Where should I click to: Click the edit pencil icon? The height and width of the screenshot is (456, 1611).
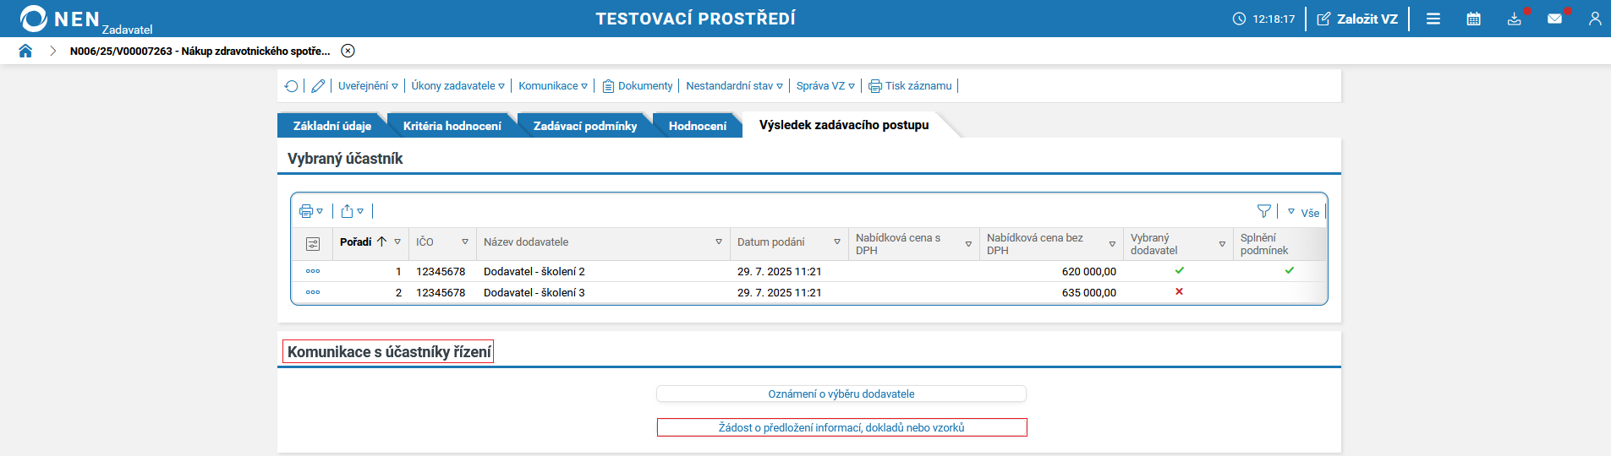click(318, 86)
